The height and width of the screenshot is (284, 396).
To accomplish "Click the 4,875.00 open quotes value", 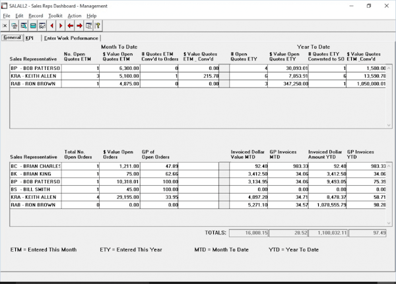I will click(x=119, y=84).
